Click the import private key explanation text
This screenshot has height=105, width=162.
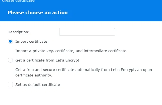72,51
